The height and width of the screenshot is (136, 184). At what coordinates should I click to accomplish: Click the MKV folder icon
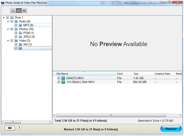[21, 48]
